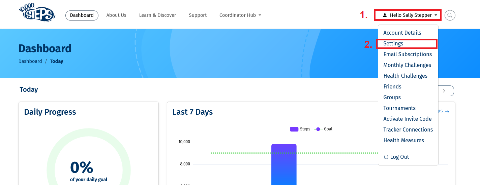Select Account Details from the user menu
Image resolution: width=480 pixels, height=185 pixels.
[402, 33]
